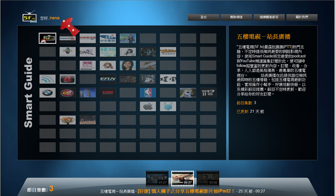The height and width of the screenshot is (196, 335).
Task: Open the smiling woman portrait channel
Action: (128, 66)
